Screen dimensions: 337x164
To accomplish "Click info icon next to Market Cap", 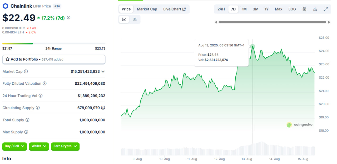I will (26, 71).
